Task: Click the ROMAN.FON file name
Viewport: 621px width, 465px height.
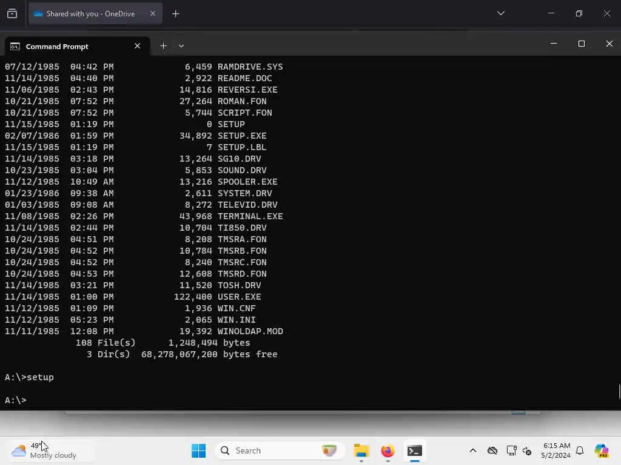Action: point(242,101)
